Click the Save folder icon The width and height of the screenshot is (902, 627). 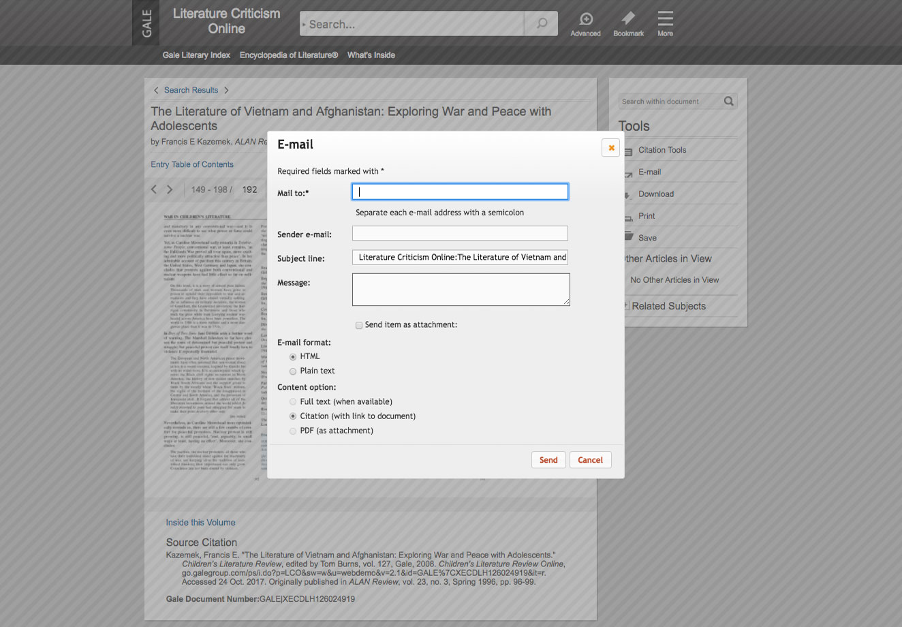(x=627, y=237)
